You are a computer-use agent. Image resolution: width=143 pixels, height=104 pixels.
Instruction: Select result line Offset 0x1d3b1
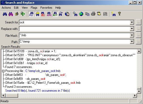(26, 63)
